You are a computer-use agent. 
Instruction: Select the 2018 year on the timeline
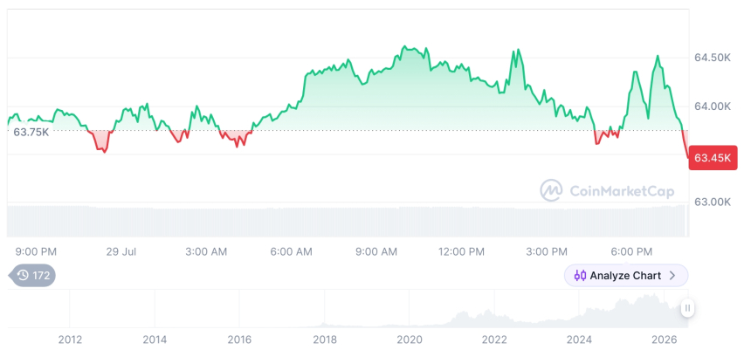point(325,340)
